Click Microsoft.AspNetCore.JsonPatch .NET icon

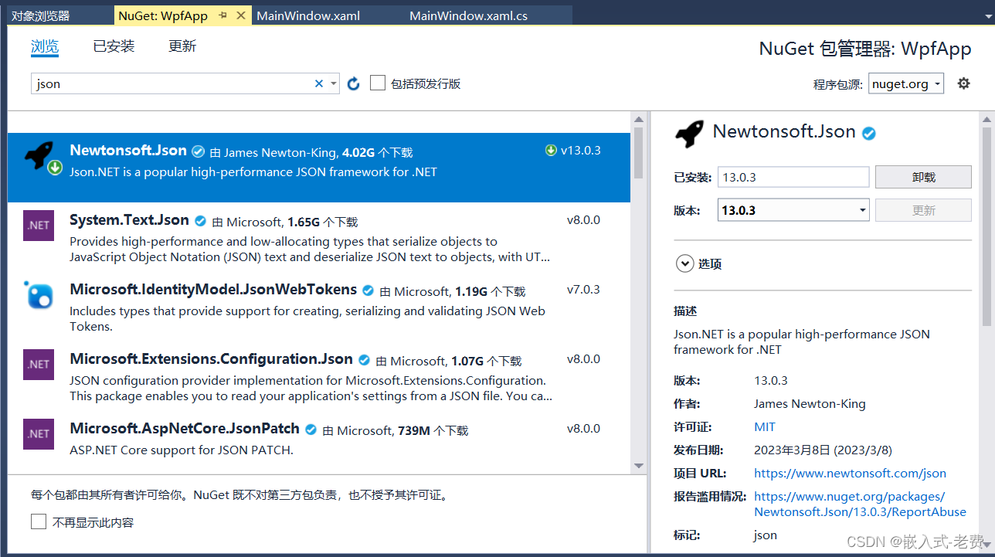click(39, 434)
